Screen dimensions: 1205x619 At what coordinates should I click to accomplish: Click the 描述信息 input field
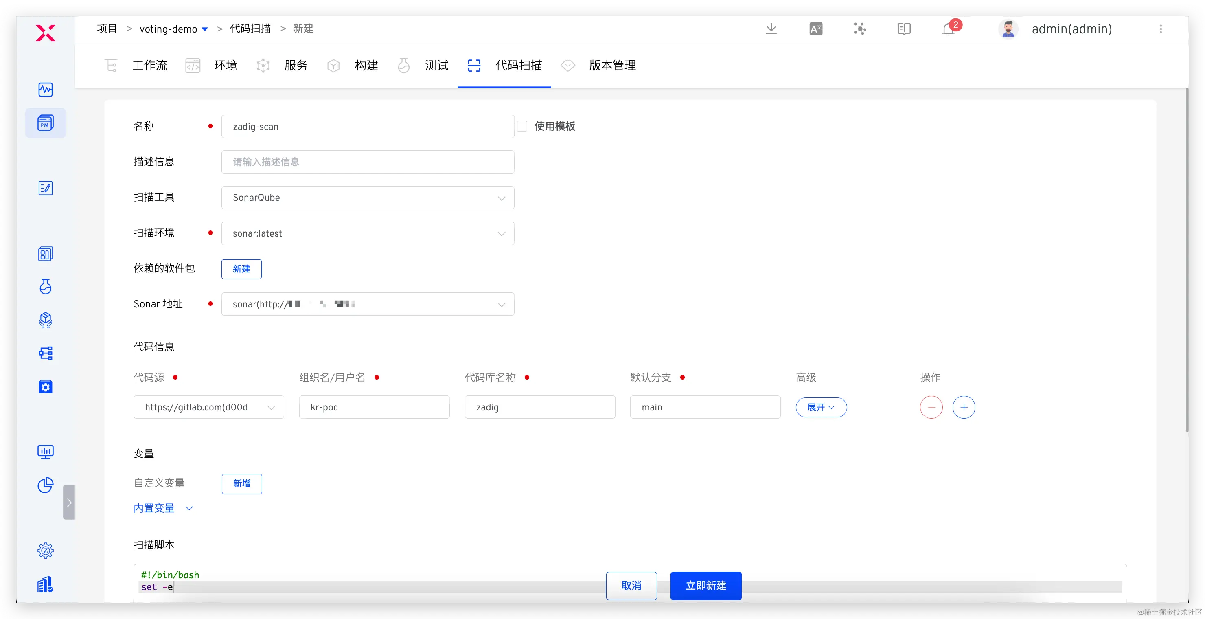tap(368, 162)
